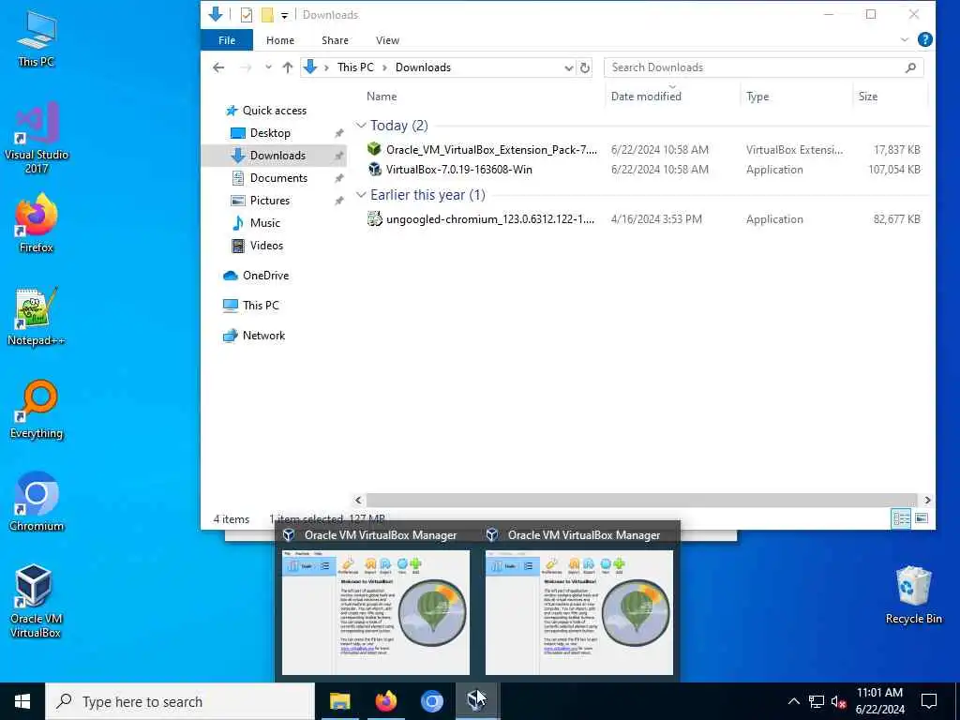Screen dimensions: 960x720
Task: Click This PC in the address bar
Action: pyautogui.click(x=355, y=67)
